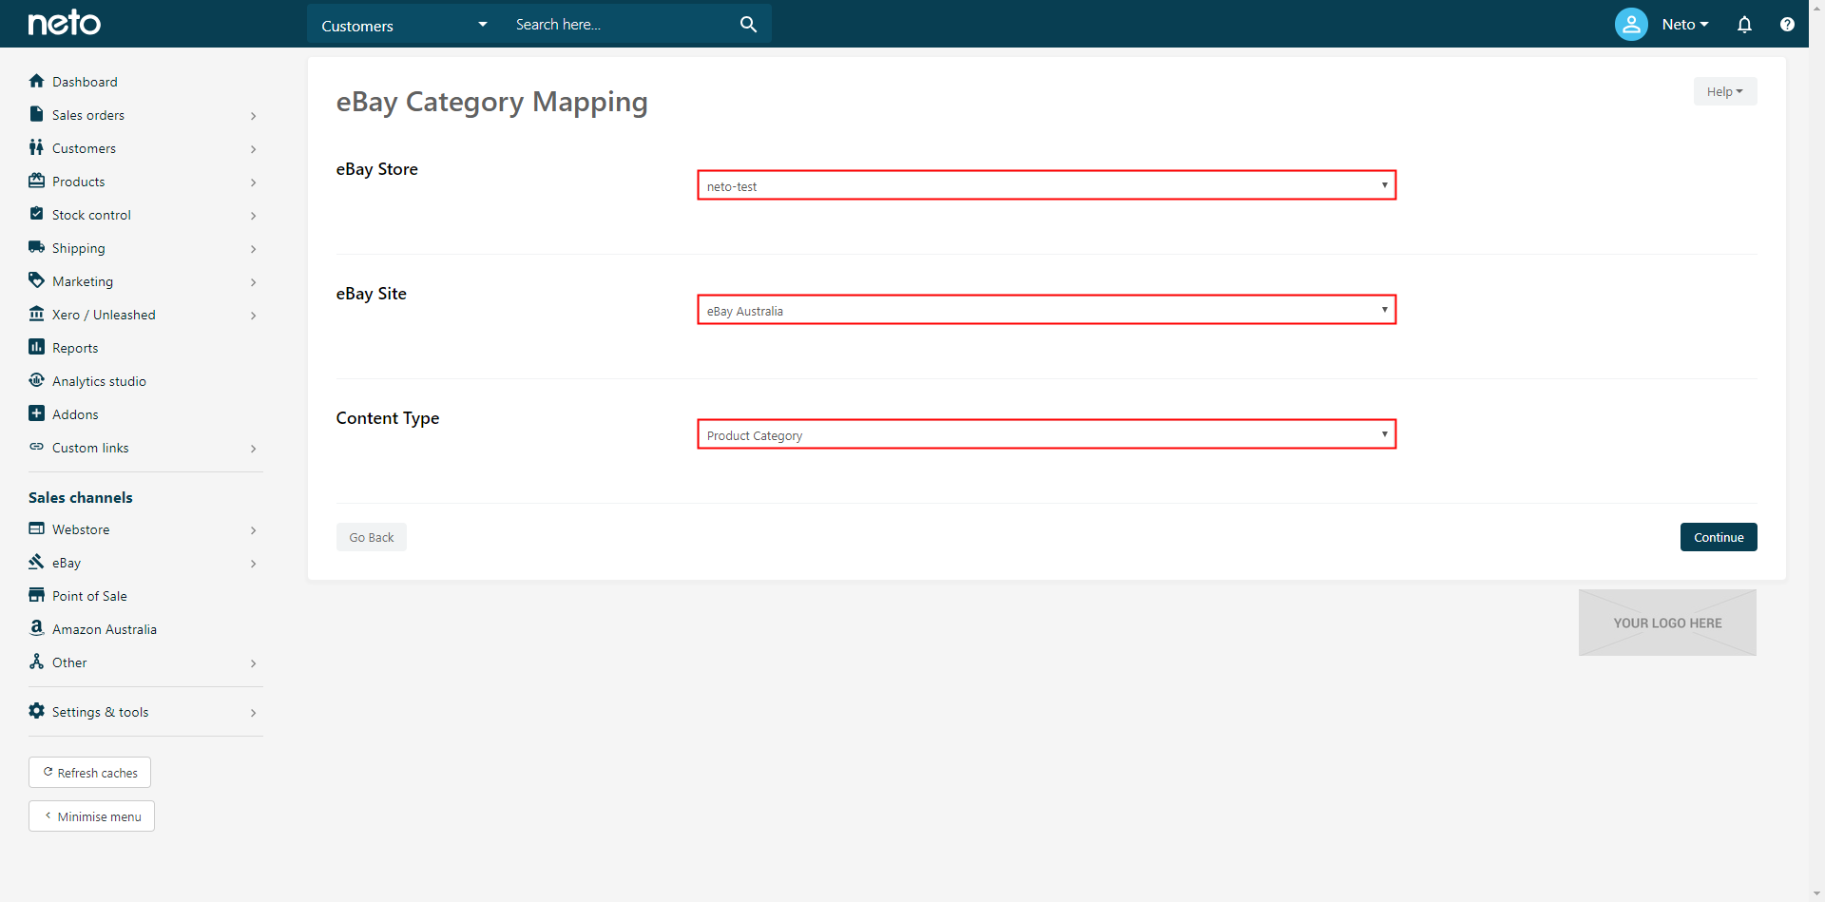Expand the Sales orders submenu chevron
This screenshot has height=902, width=1825.
[x=253, y=116]
